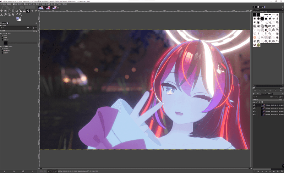
Task: Reset colors to default black and white
Action: (17, 21)
